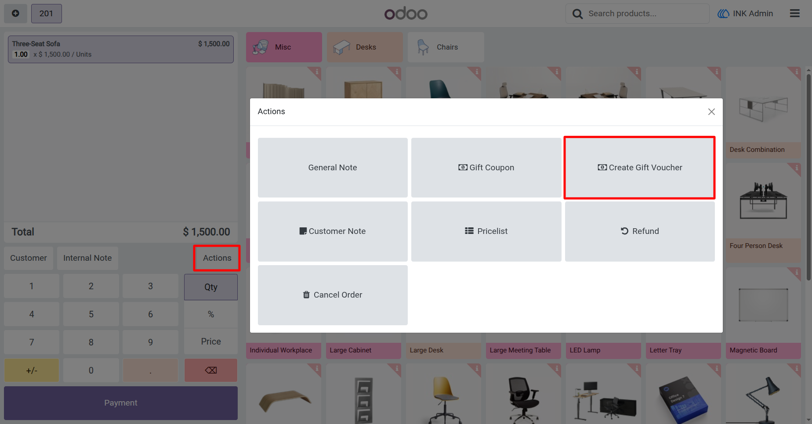Viewport: 812px width, 424px height.
Task: Click the Actions button
Action: click(217, 258)
